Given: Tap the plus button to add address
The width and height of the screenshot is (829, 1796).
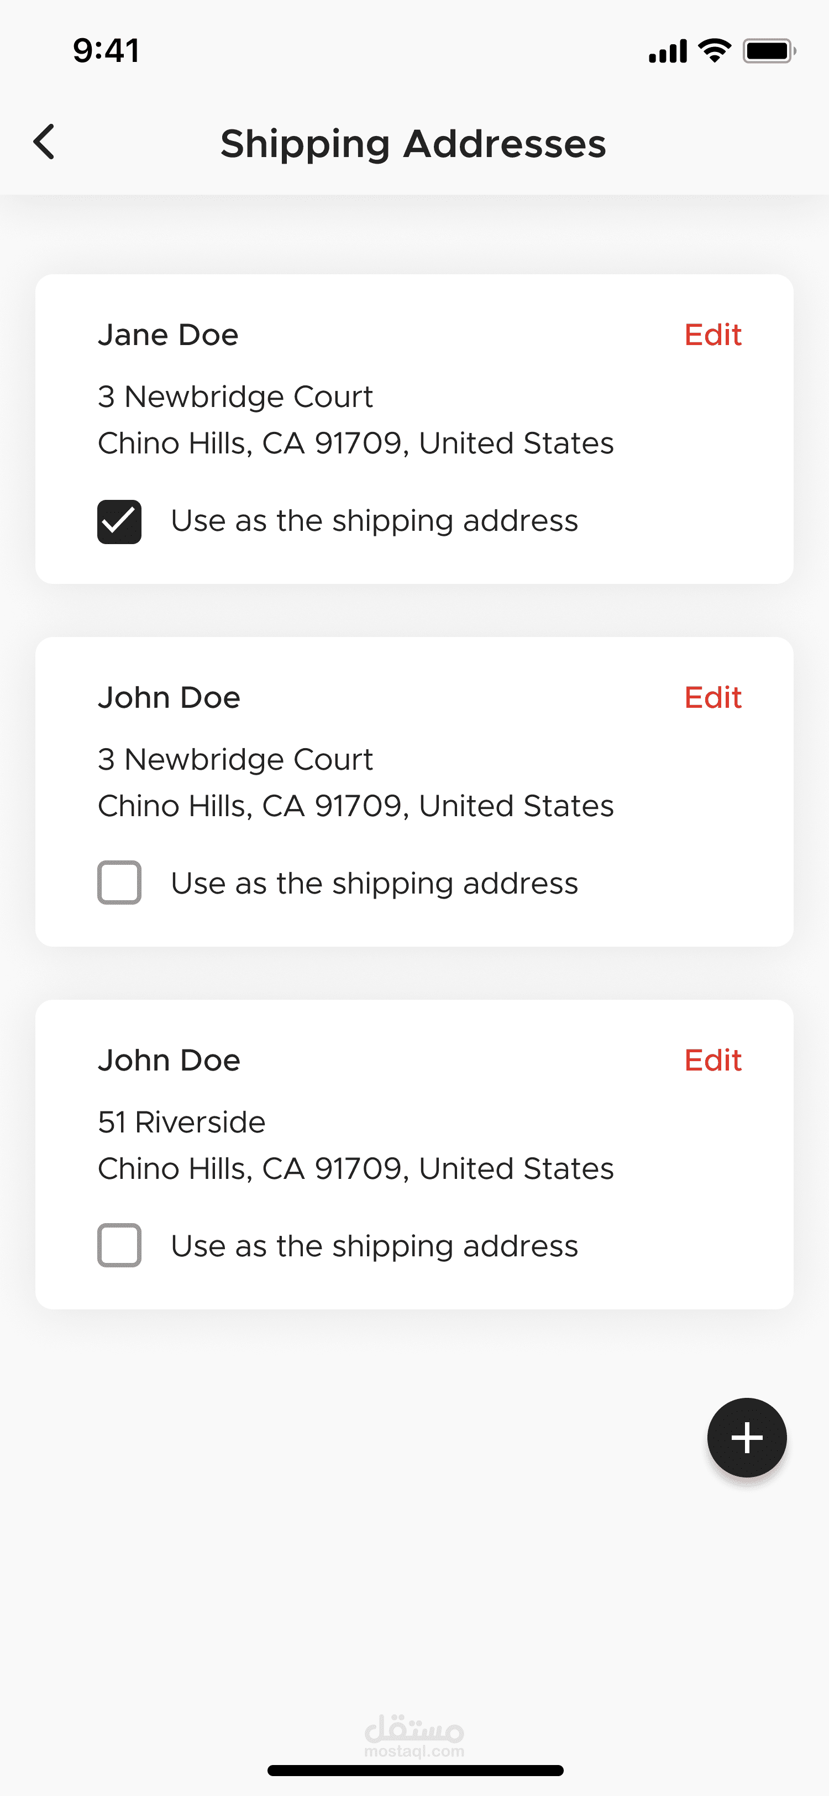Looking at the screenshot, I should click(746, 1437).
